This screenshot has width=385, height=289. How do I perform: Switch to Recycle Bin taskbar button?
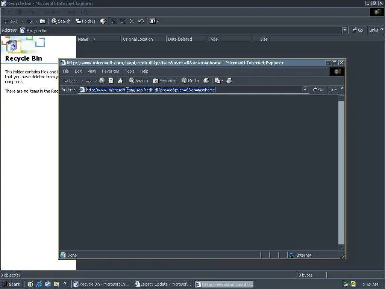click(102, 284)
